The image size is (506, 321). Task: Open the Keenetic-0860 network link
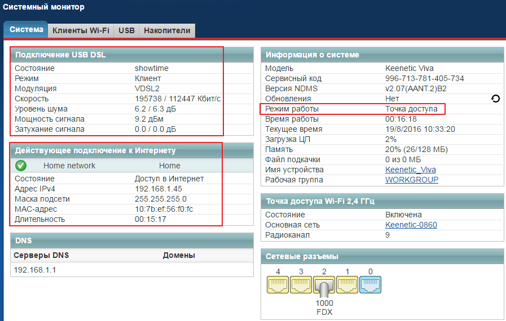tap(411, 225)
